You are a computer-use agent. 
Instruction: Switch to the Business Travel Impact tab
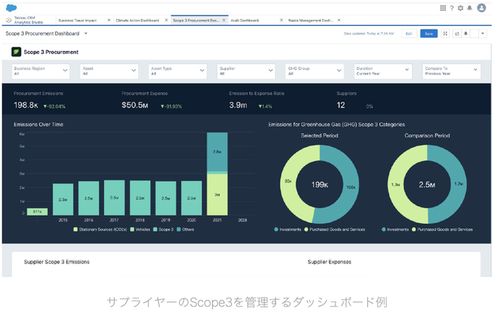(78, 20)
